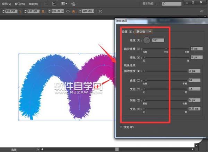Click the search field in the menu bar

[172, 4]
